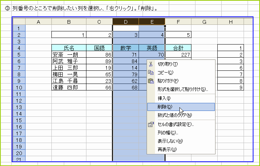Select row header 15

19,120
